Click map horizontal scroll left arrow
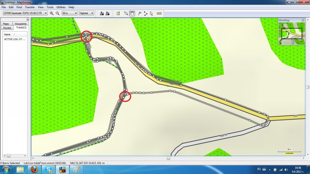Screen dimensions: 310x174 pyautogui.click(x=33, y=158)
